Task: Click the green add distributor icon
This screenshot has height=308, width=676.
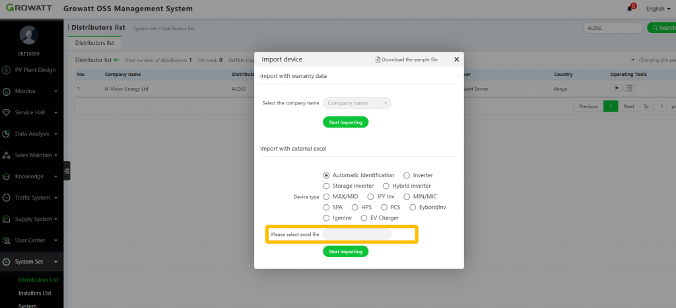Action: pos(116,60)
